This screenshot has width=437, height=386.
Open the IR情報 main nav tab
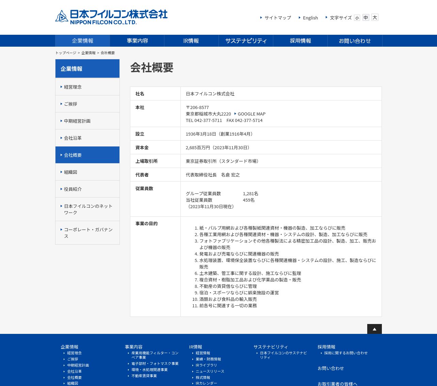click(x=191, y=41)
